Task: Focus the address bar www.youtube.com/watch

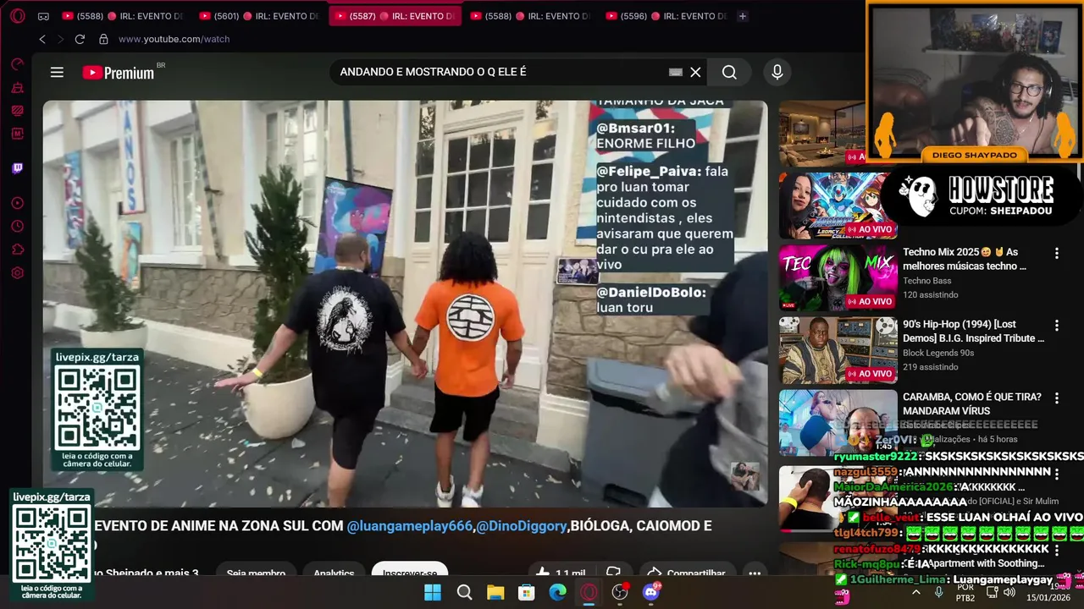Action: click(174, 39)
